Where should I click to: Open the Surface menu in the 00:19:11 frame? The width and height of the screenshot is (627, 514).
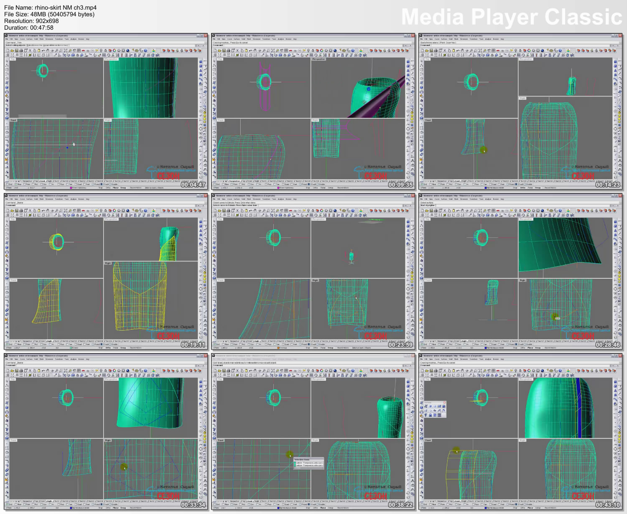point(29,199)
